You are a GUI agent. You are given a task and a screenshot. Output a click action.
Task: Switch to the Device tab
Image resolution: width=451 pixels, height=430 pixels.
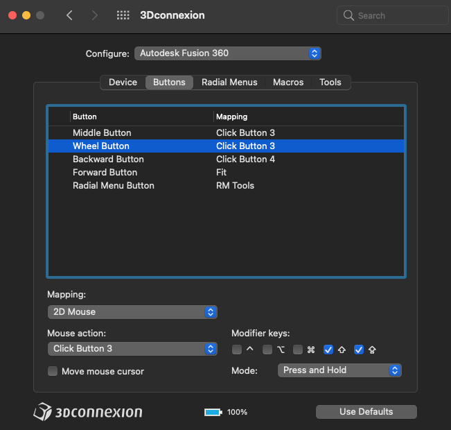tap(123, 83)
